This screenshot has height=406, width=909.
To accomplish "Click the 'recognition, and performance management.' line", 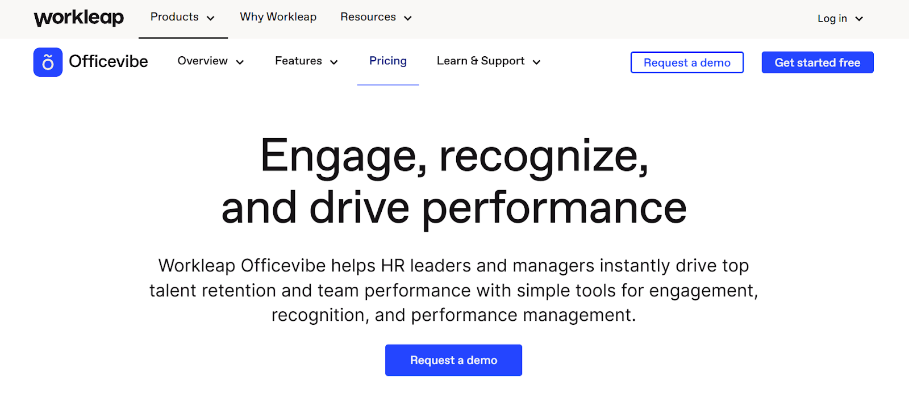I will (x=453, y=315).
